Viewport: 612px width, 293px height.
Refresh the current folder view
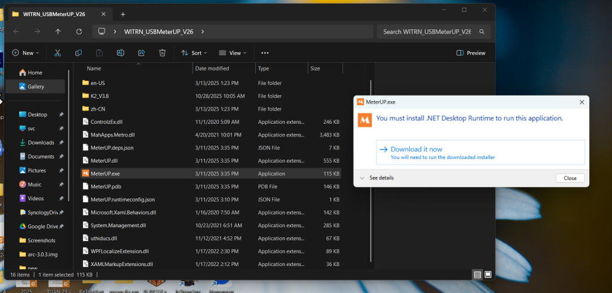[79, 31]
